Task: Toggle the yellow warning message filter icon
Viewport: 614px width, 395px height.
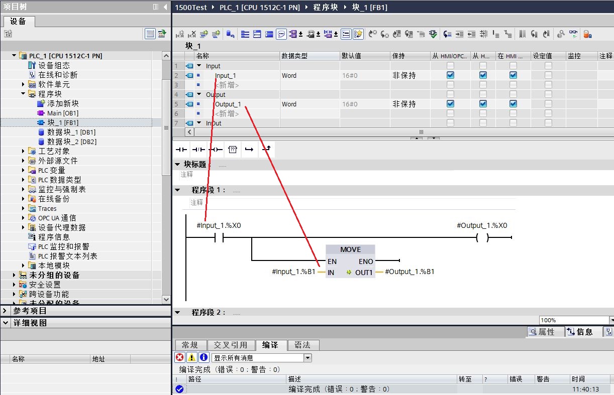Action: point(192,357)
